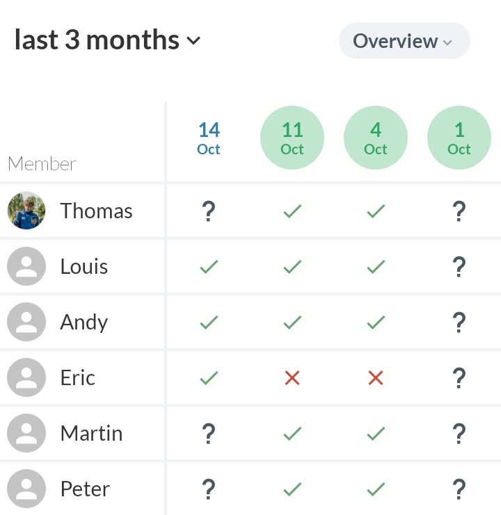Click Martin's default avatar icon

pyautogui.click(x=26, y=433)
